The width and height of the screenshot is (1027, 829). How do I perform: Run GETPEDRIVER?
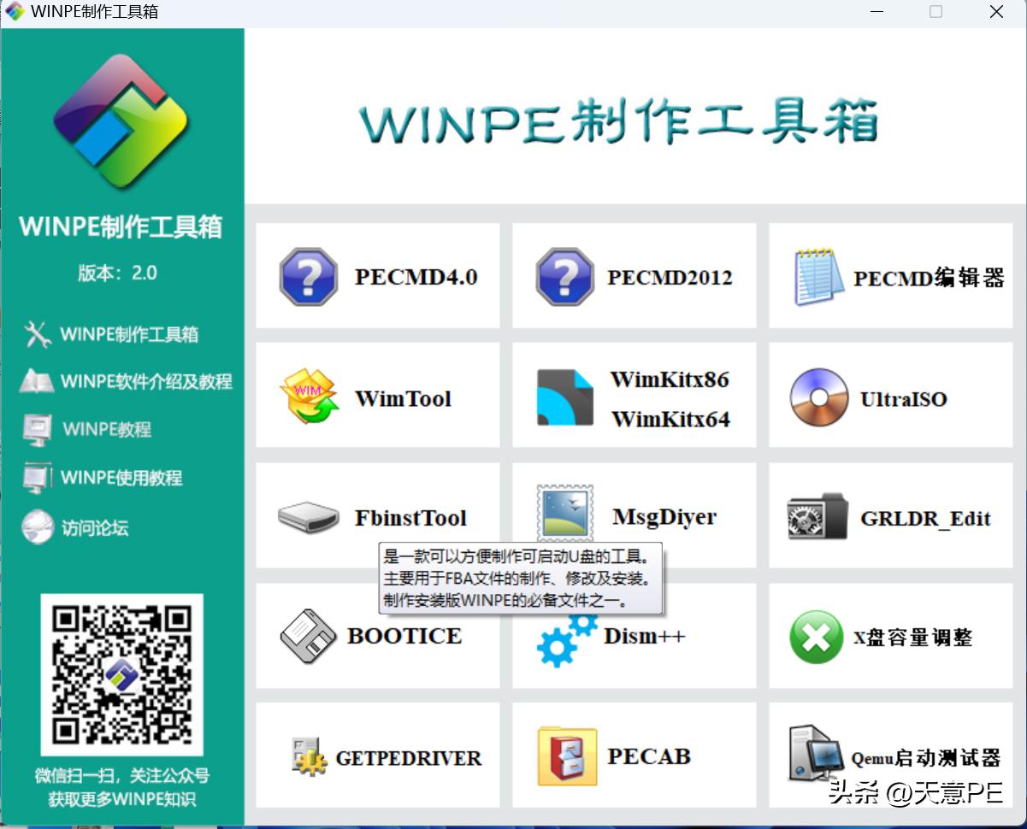[x=376, y=756]
